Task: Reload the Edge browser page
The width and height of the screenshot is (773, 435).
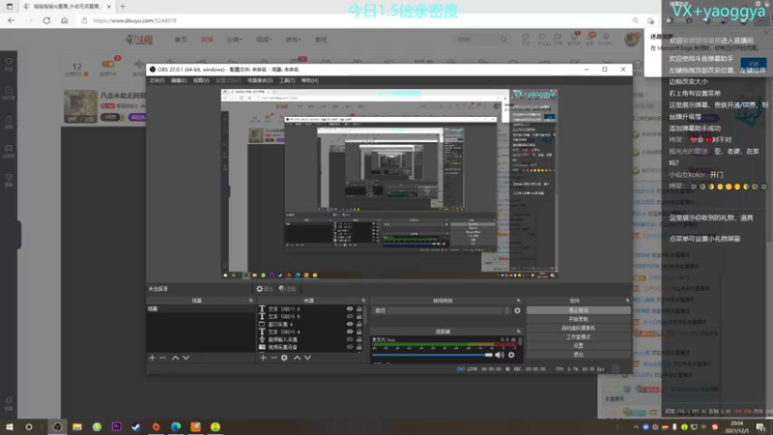Action: (46, 20)
